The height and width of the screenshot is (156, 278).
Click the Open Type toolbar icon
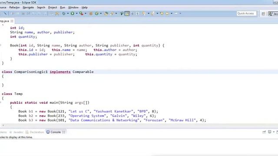pyautogui.click(x=106, y=13)
